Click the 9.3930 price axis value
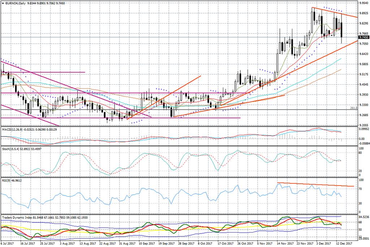370x247 pixels. tap(363, 95)
